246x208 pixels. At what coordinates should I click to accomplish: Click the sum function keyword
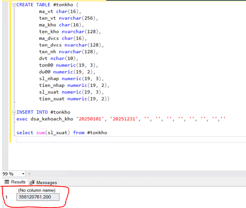coord(41,133)
